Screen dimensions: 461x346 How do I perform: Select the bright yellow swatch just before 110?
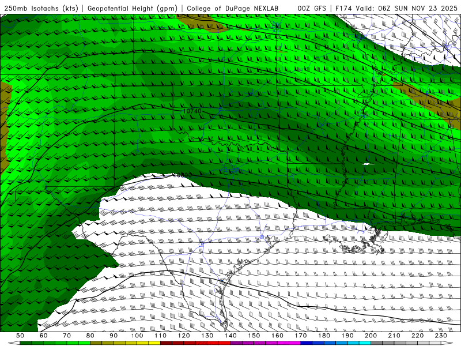tap(154, 343)
